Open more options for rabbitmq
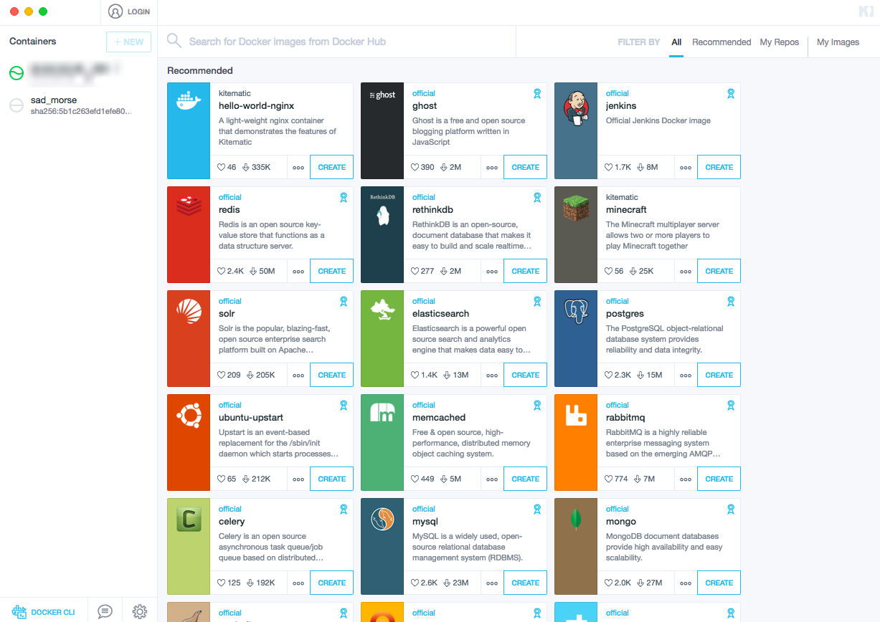Screen dimensions: 880x622 (x=686, y=479)
